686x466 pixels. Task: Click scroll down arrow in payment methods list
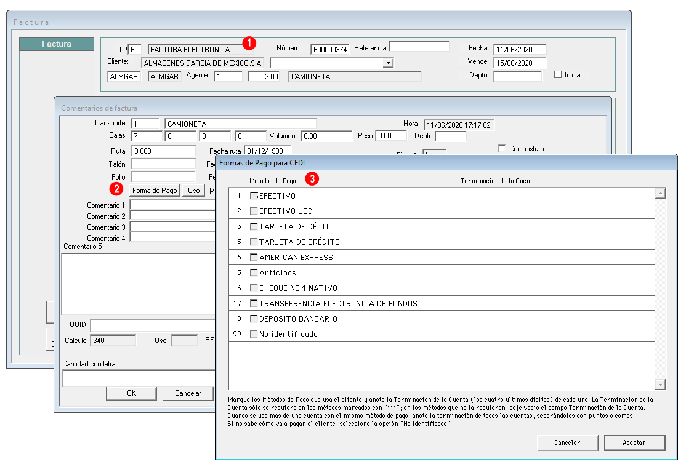pos(660,384)
